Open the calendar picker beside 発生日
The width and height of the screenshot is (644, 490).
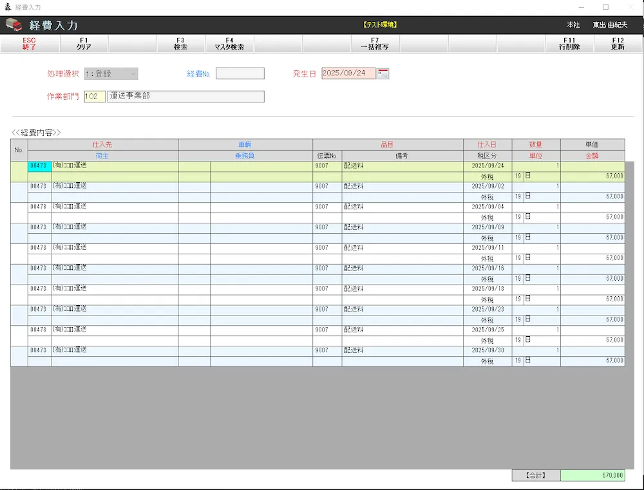383,73
